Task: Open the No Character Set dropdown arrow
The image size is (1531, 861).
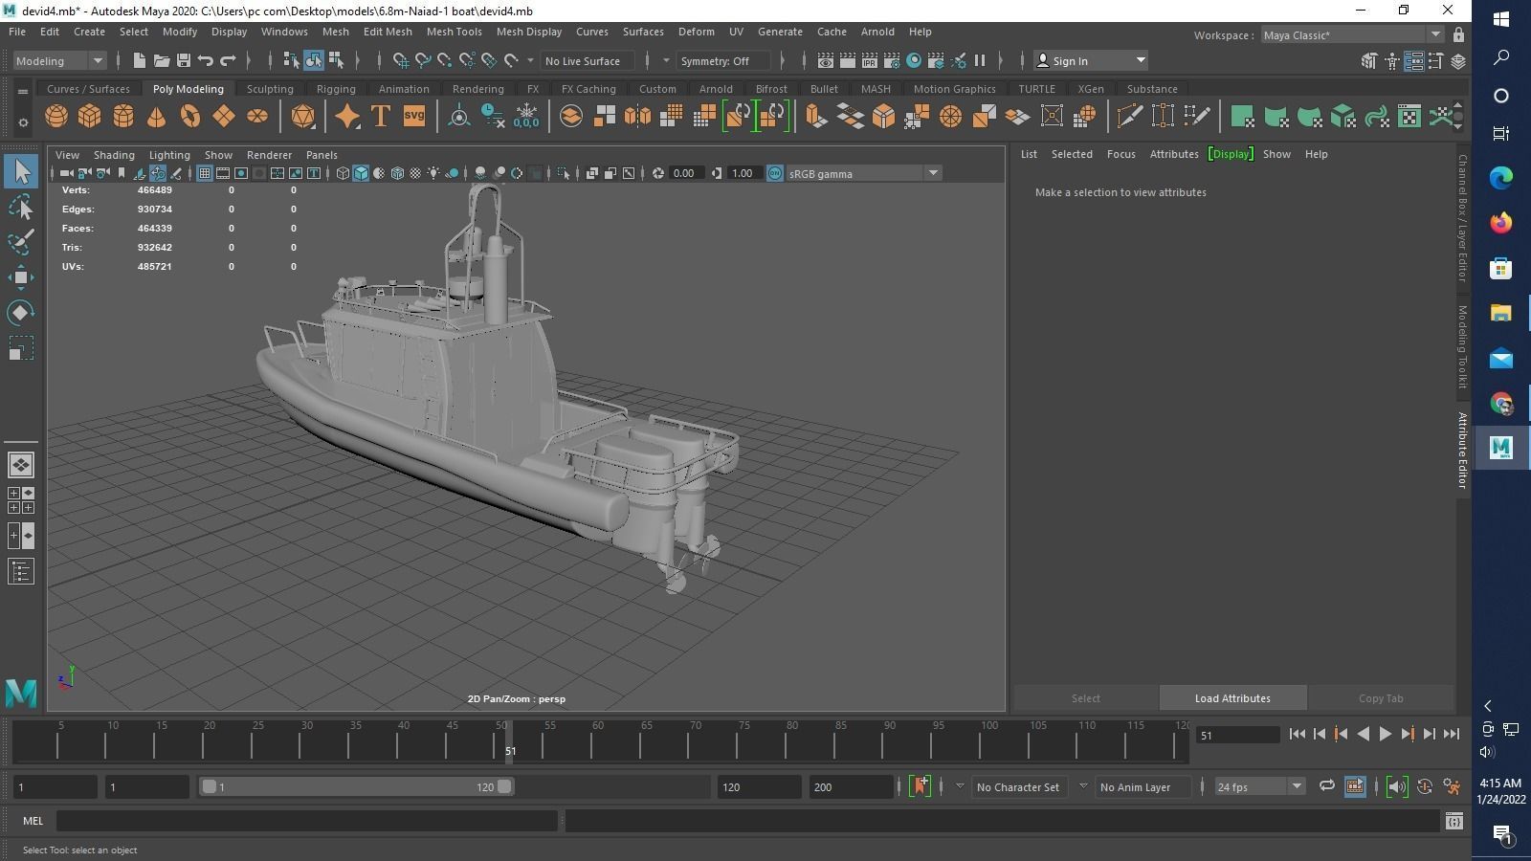Action: click(x=960, y=786)
